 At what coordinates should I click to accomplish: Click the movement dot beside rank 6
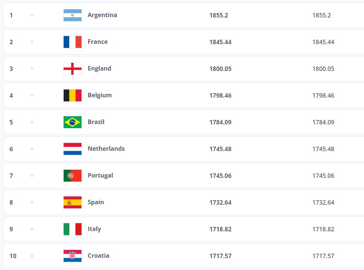[x=32, y=149]
